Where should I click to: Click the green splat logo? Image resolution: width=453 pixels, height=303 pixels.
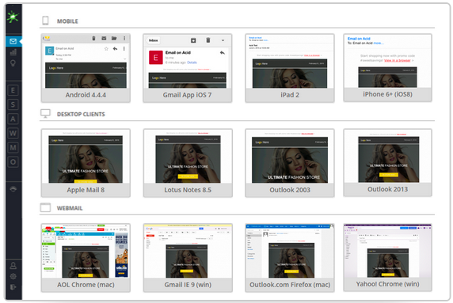[13, 17]
